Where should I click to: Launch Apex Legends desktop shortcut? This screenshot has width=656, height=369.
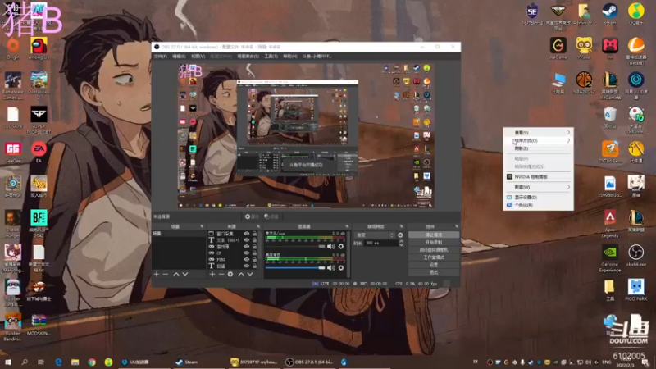610,223
